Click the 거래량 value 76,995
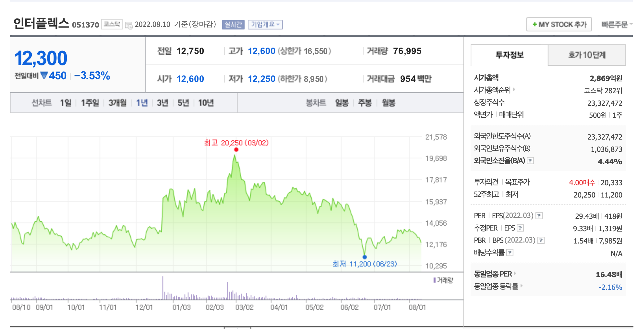This screenshot has height=329, width=637. coord(407,51)
